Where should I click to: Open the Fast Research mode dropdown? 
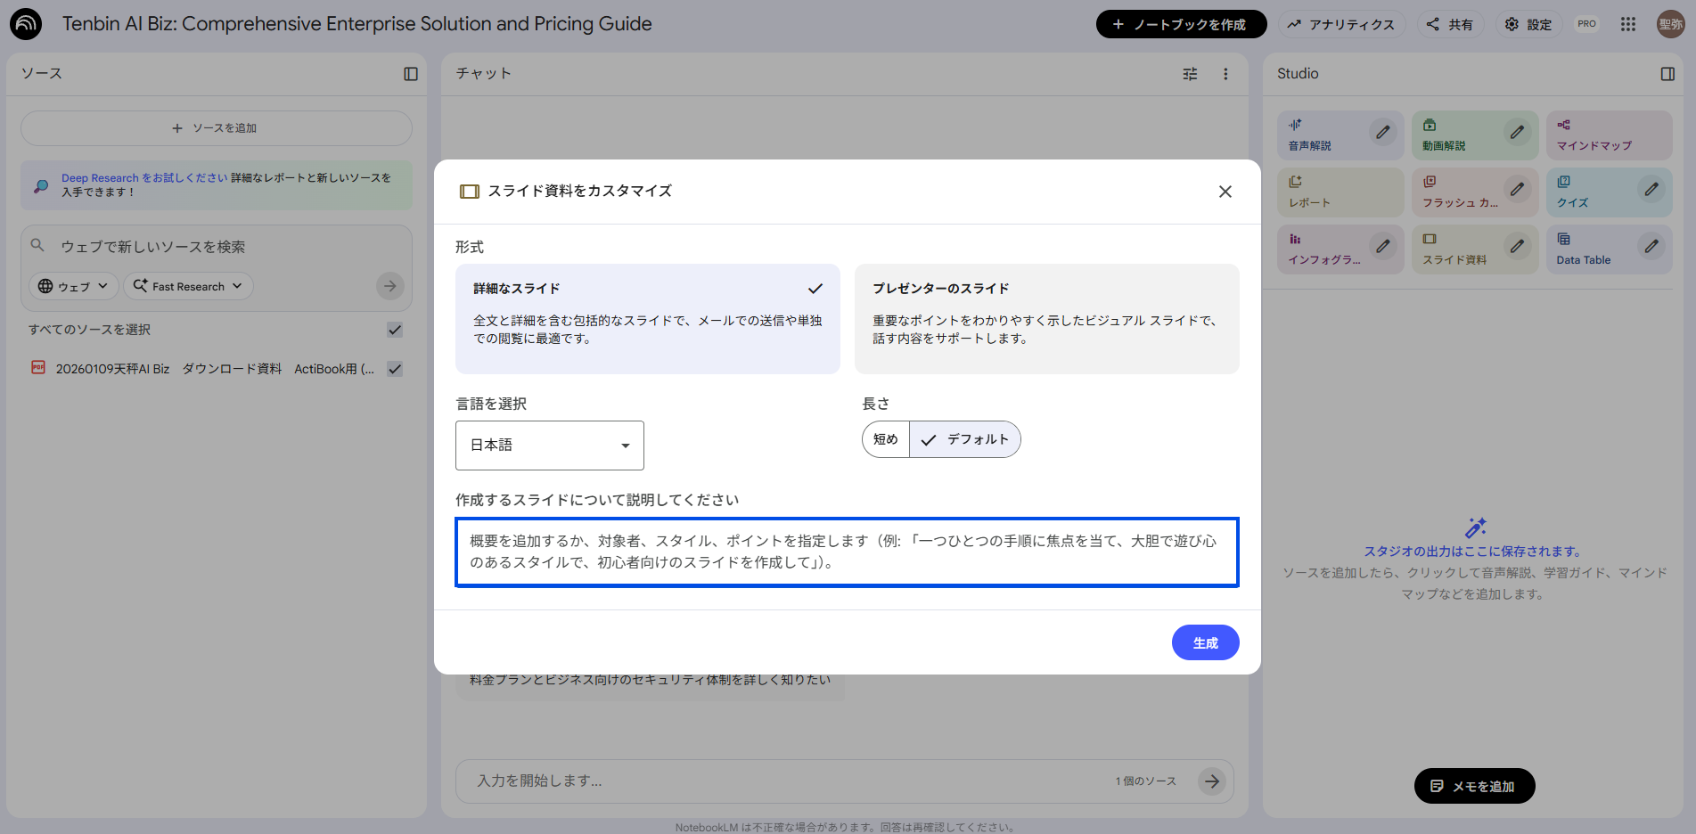188,286
